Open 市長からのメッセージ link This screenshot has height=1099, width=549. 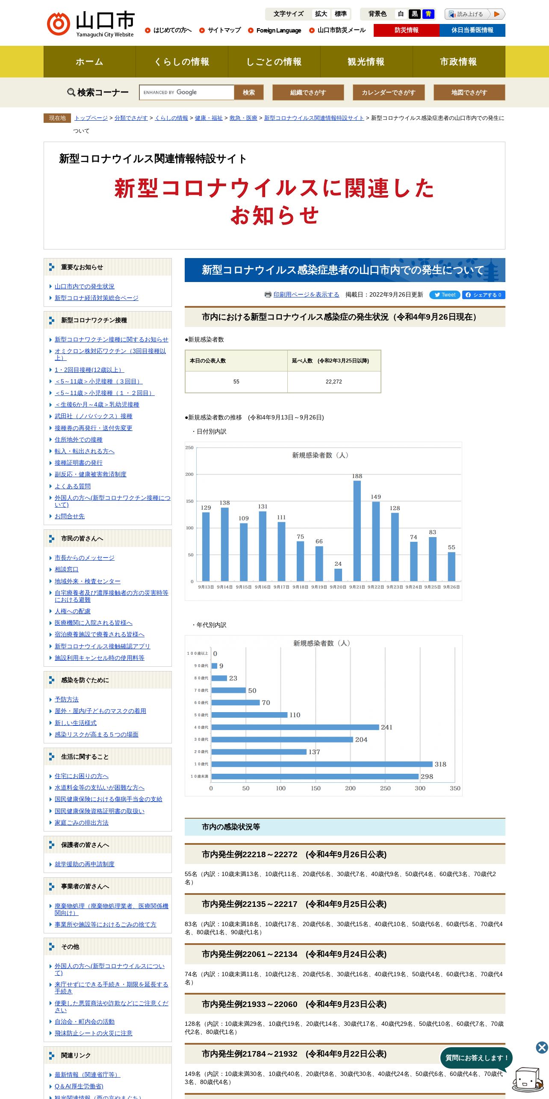pyautogui.click(x=85, y=558)
